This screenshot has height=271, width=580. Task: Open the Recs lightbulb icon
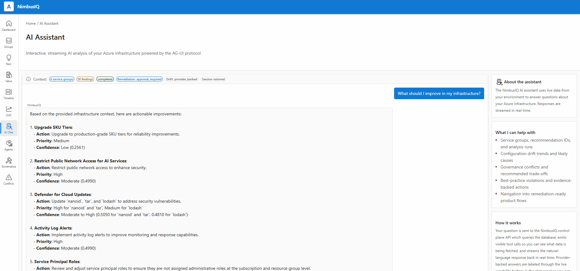click(x=9, y=58)
